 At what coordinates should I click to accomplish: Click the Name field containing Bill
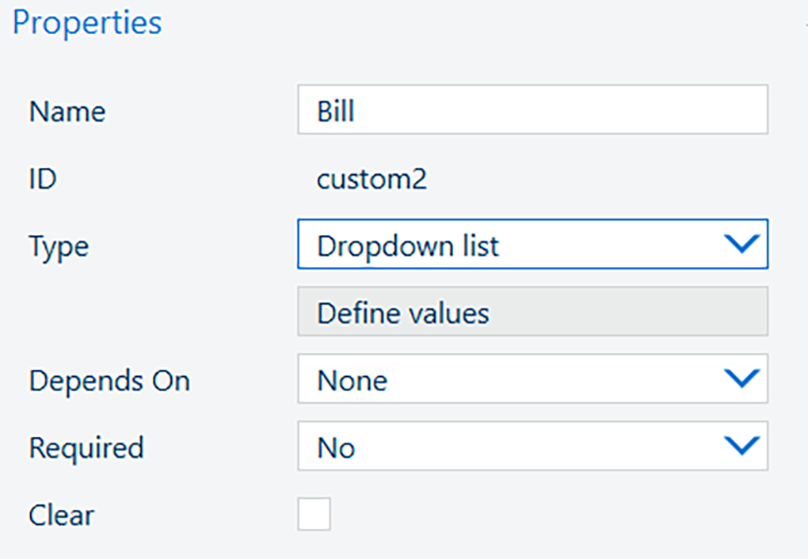click(x=532, y=110)
